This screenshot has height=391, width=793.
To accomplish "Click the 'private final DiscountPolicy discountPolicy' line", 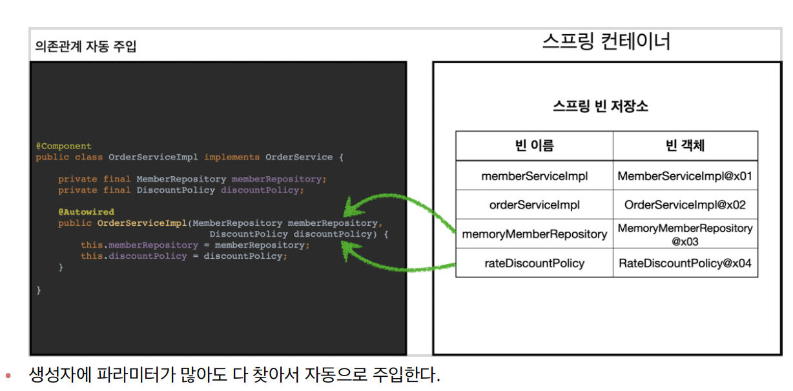I will 181,190.
